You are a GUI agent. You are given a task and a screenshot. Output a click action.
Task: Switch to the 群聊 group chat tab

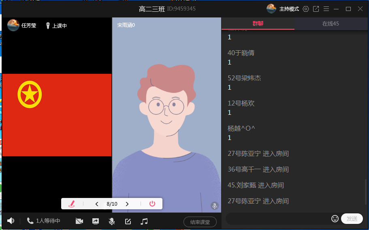258,24
